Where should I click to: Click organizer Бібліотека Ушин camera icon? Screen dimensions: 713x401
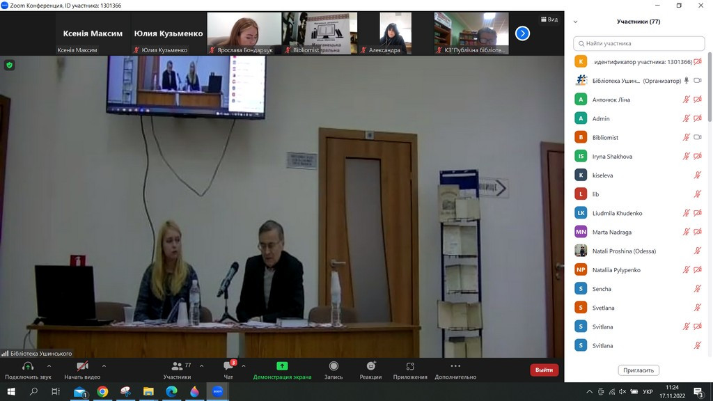698,81
